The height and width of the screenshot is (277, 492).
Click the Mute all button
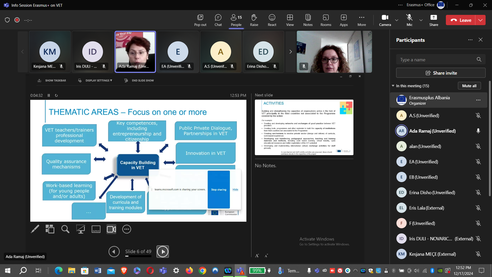point(469,86)
